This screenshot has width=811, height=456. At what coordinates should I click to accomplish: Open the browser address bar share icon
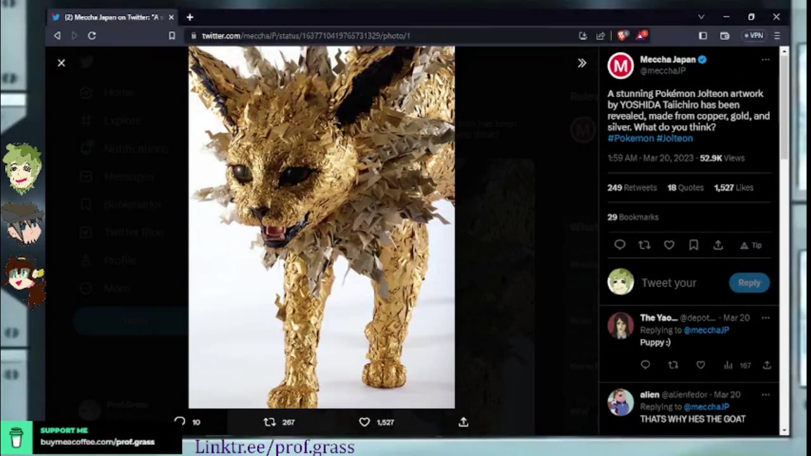pyautogui.click(x=601, y=35)
